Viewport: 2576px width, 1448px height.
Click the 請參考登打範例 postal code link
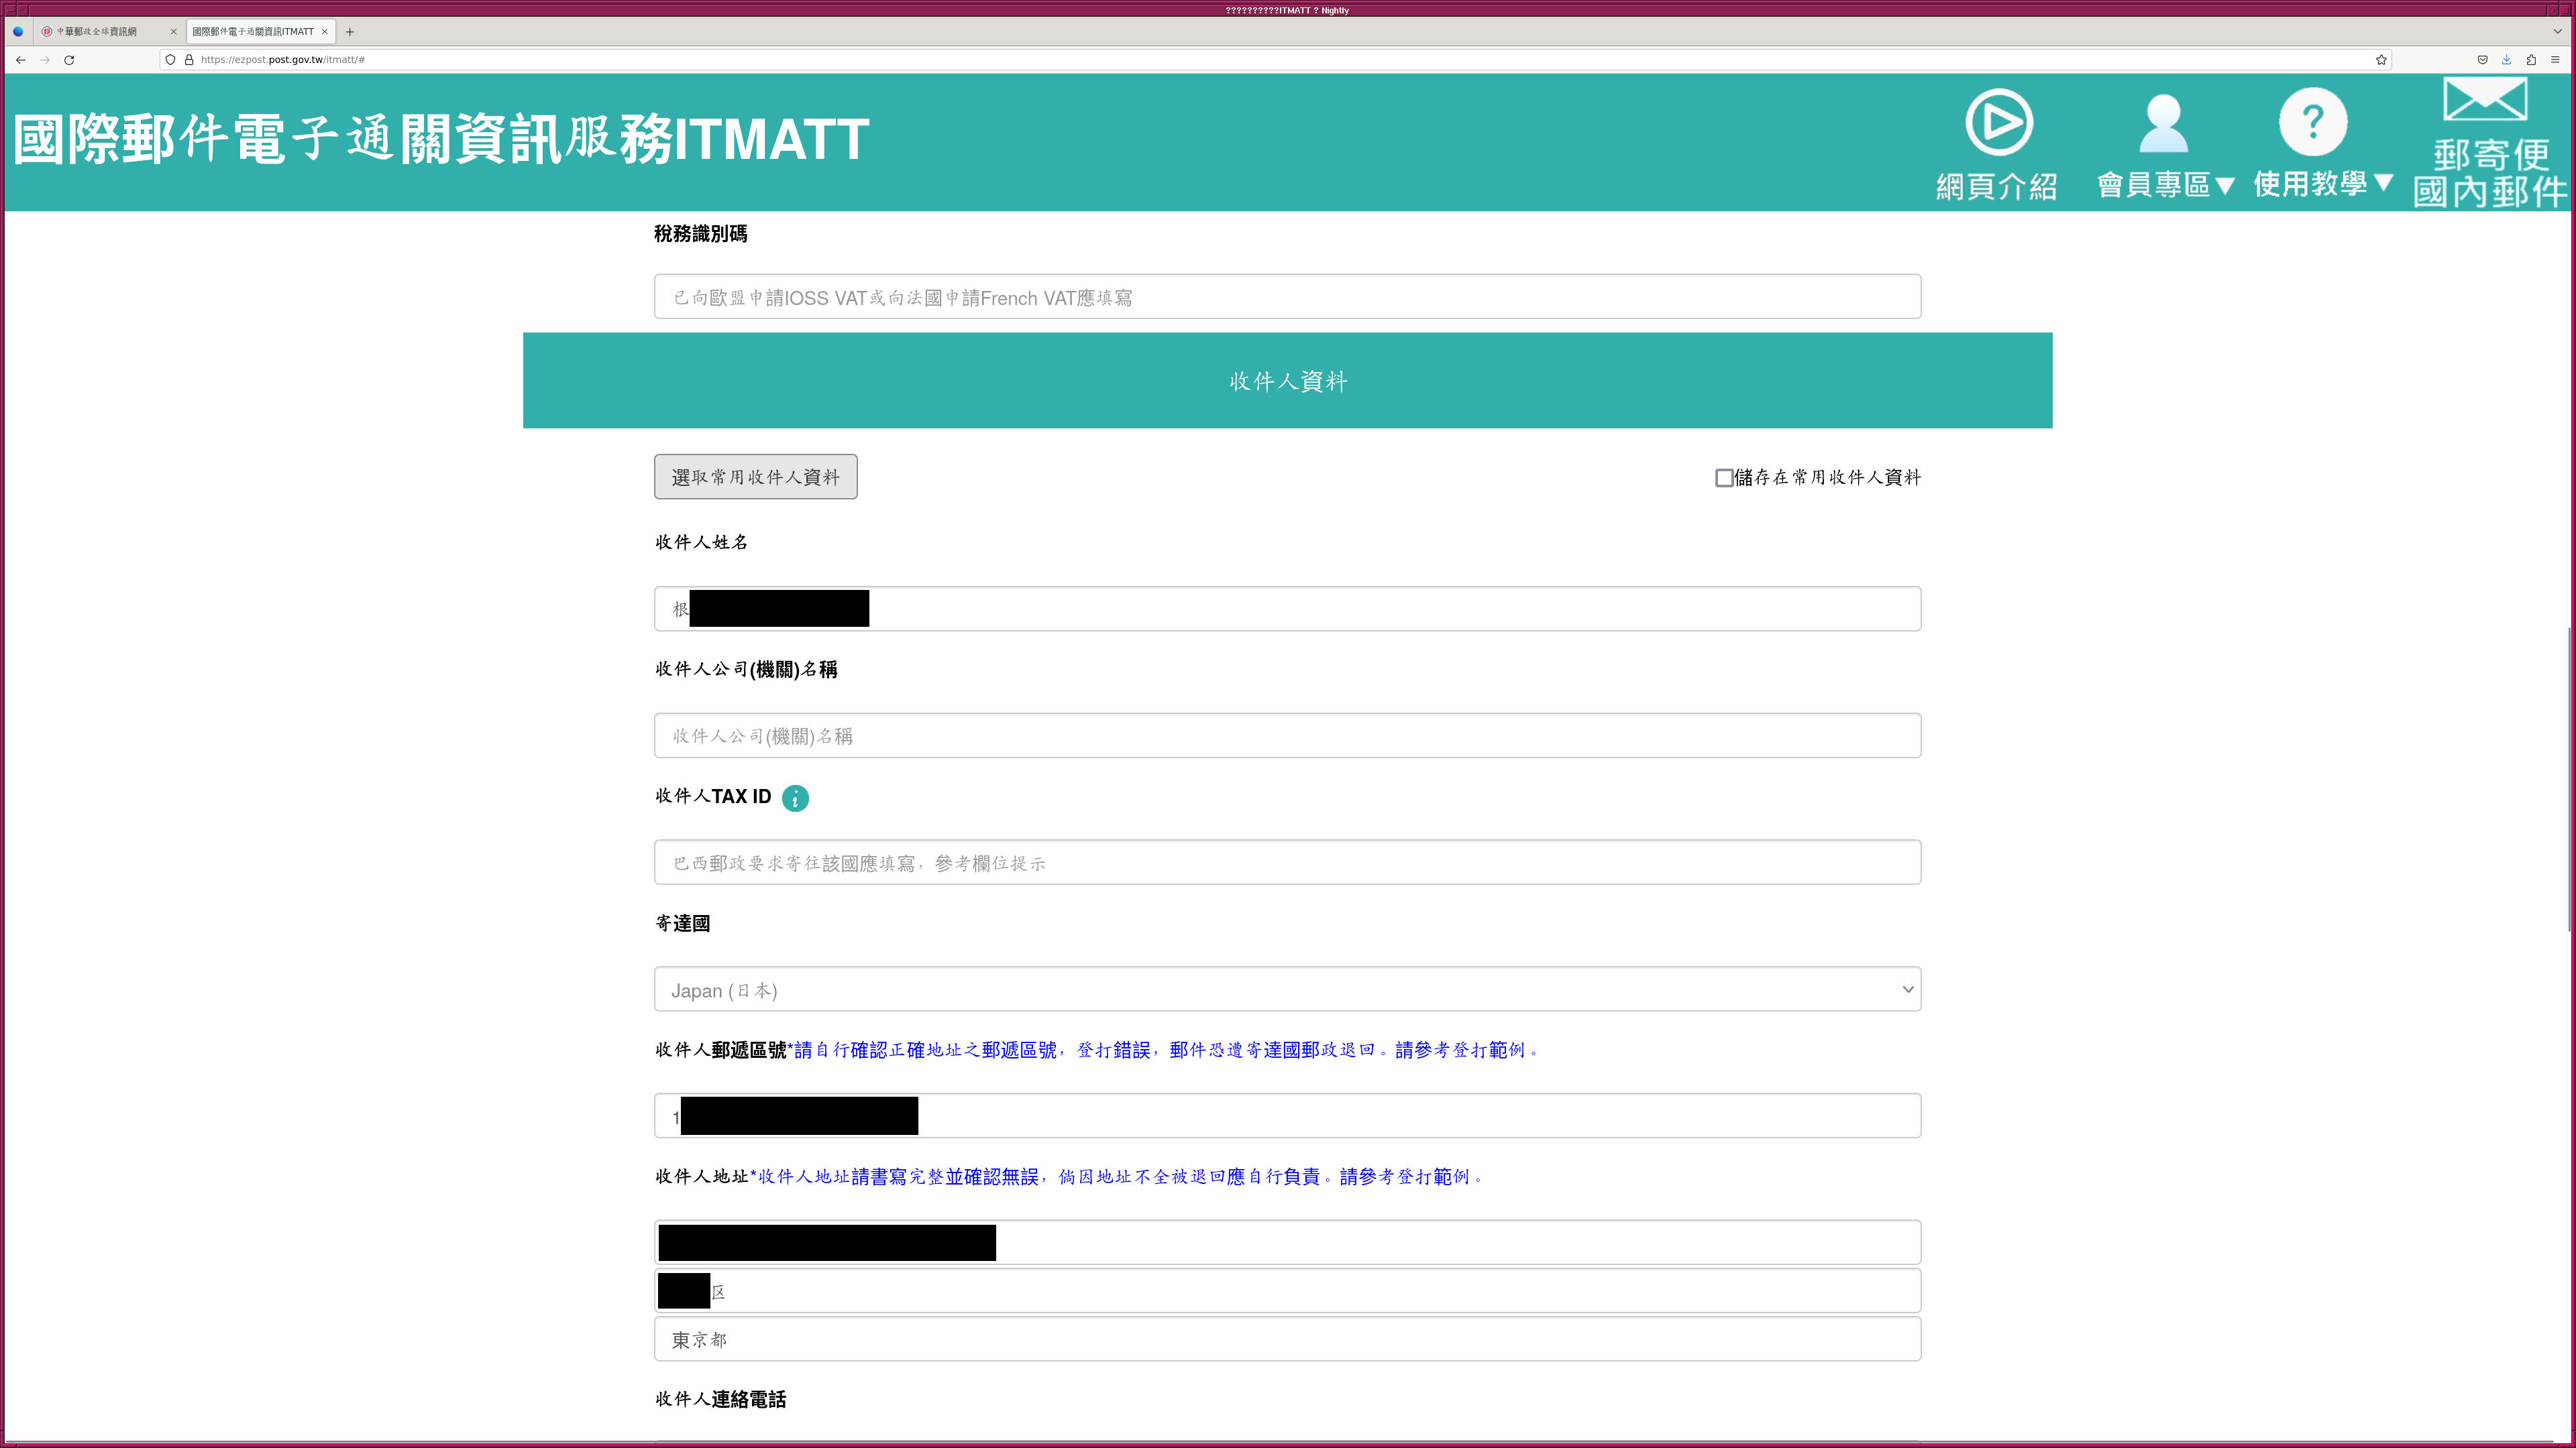(1460, 1050)
